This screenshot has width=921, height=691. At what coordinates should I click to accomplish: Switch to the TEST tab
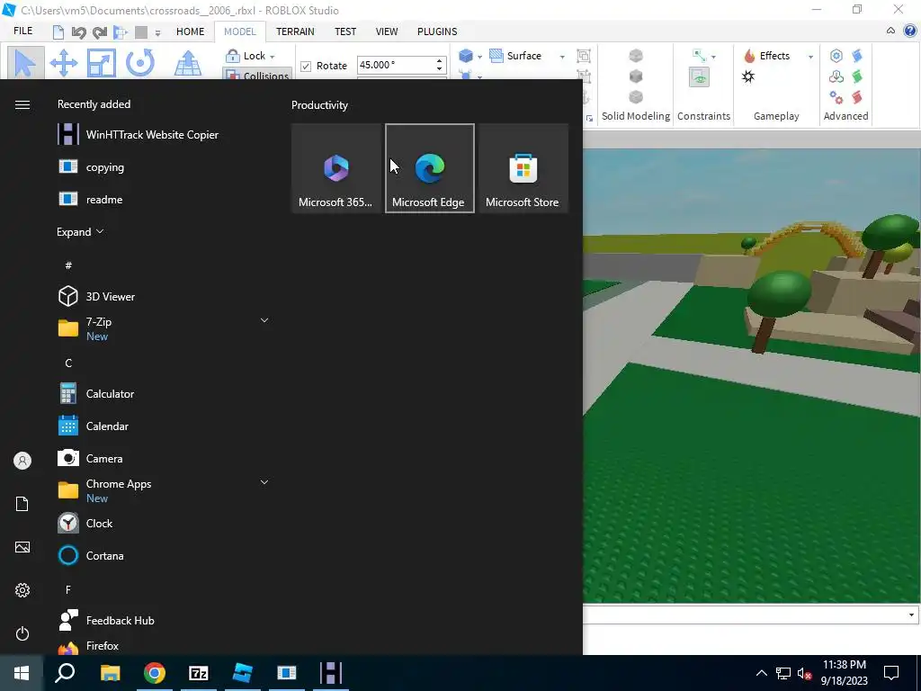point(345,31)
